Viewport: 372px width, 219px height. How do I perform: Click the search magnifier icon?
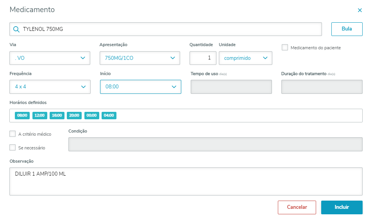16,29
